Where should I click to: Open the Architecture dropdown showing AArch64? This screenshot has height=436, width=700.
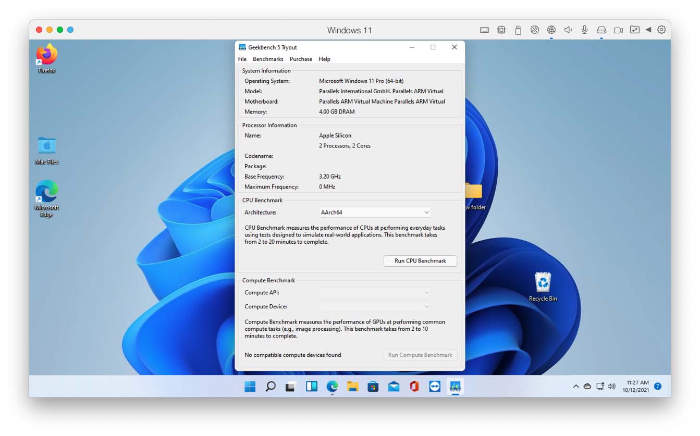(375, 213)
